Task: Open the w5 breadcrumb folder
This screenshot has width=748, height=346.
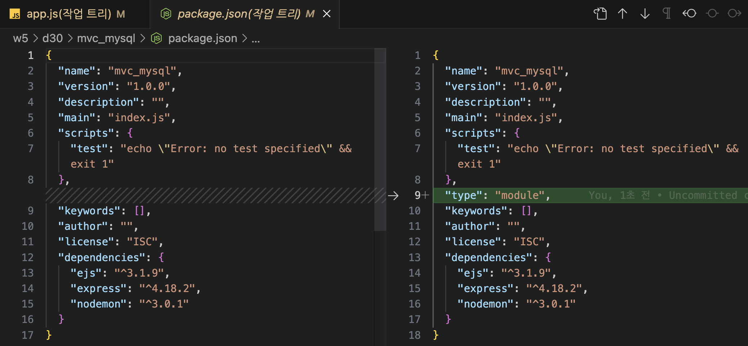Action: 21,38
